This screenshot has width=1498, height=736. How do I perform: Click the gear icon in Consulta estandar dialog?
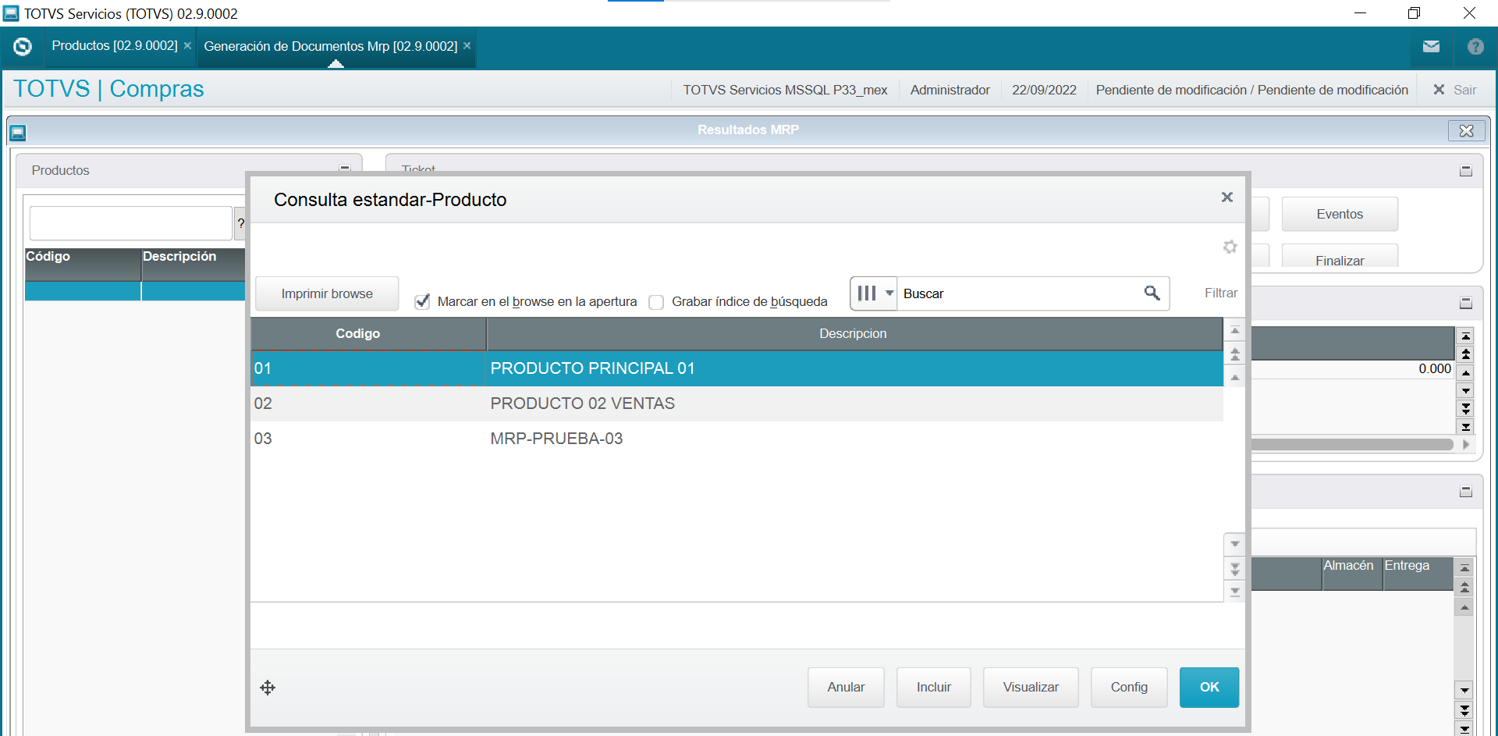tap(1230, 247)
